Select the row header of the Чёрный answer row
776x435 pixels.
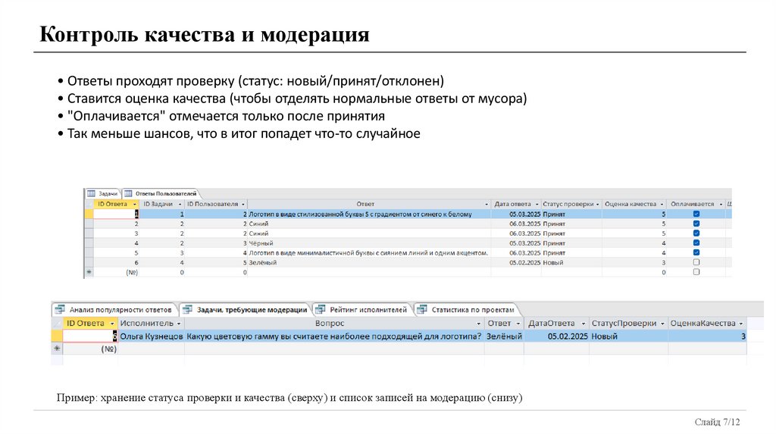[89, 243]
